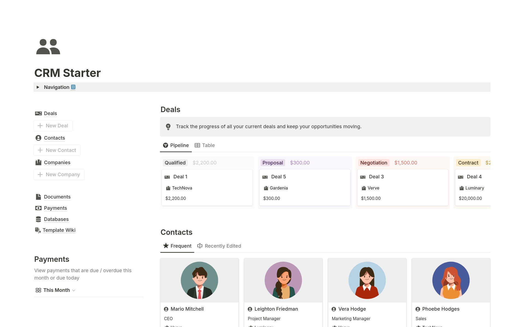524x327 pixels.
Task: Open Mario Mitchell's avatar thumbnail
Action: coord(200,280)
